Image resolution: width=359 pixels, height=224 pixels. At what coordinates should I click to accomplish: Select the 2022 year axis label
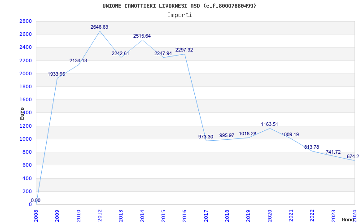(312, 216)
